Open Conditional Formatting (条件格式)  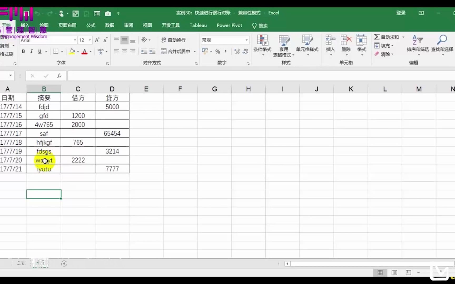pos(262,45)
